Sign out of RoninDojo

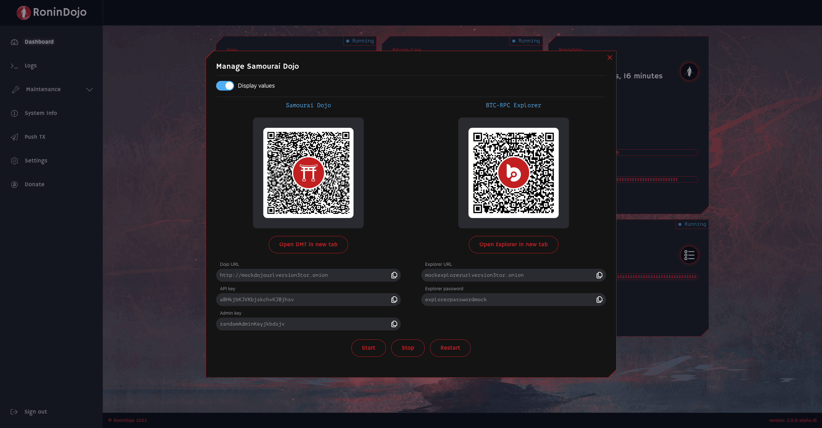pos(36,412)
